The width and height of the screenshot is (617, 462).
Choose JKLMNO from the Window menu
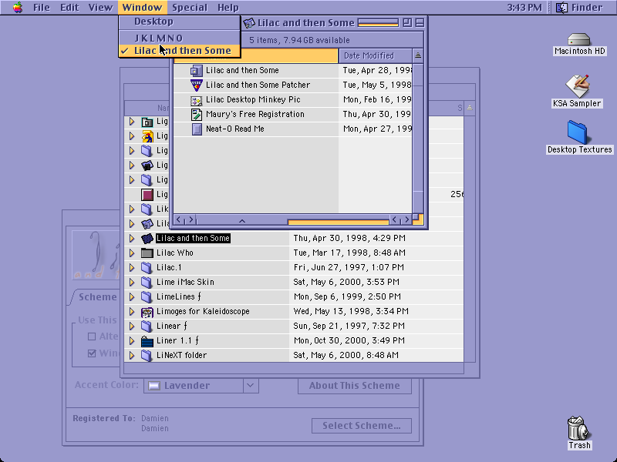(180, 38)
